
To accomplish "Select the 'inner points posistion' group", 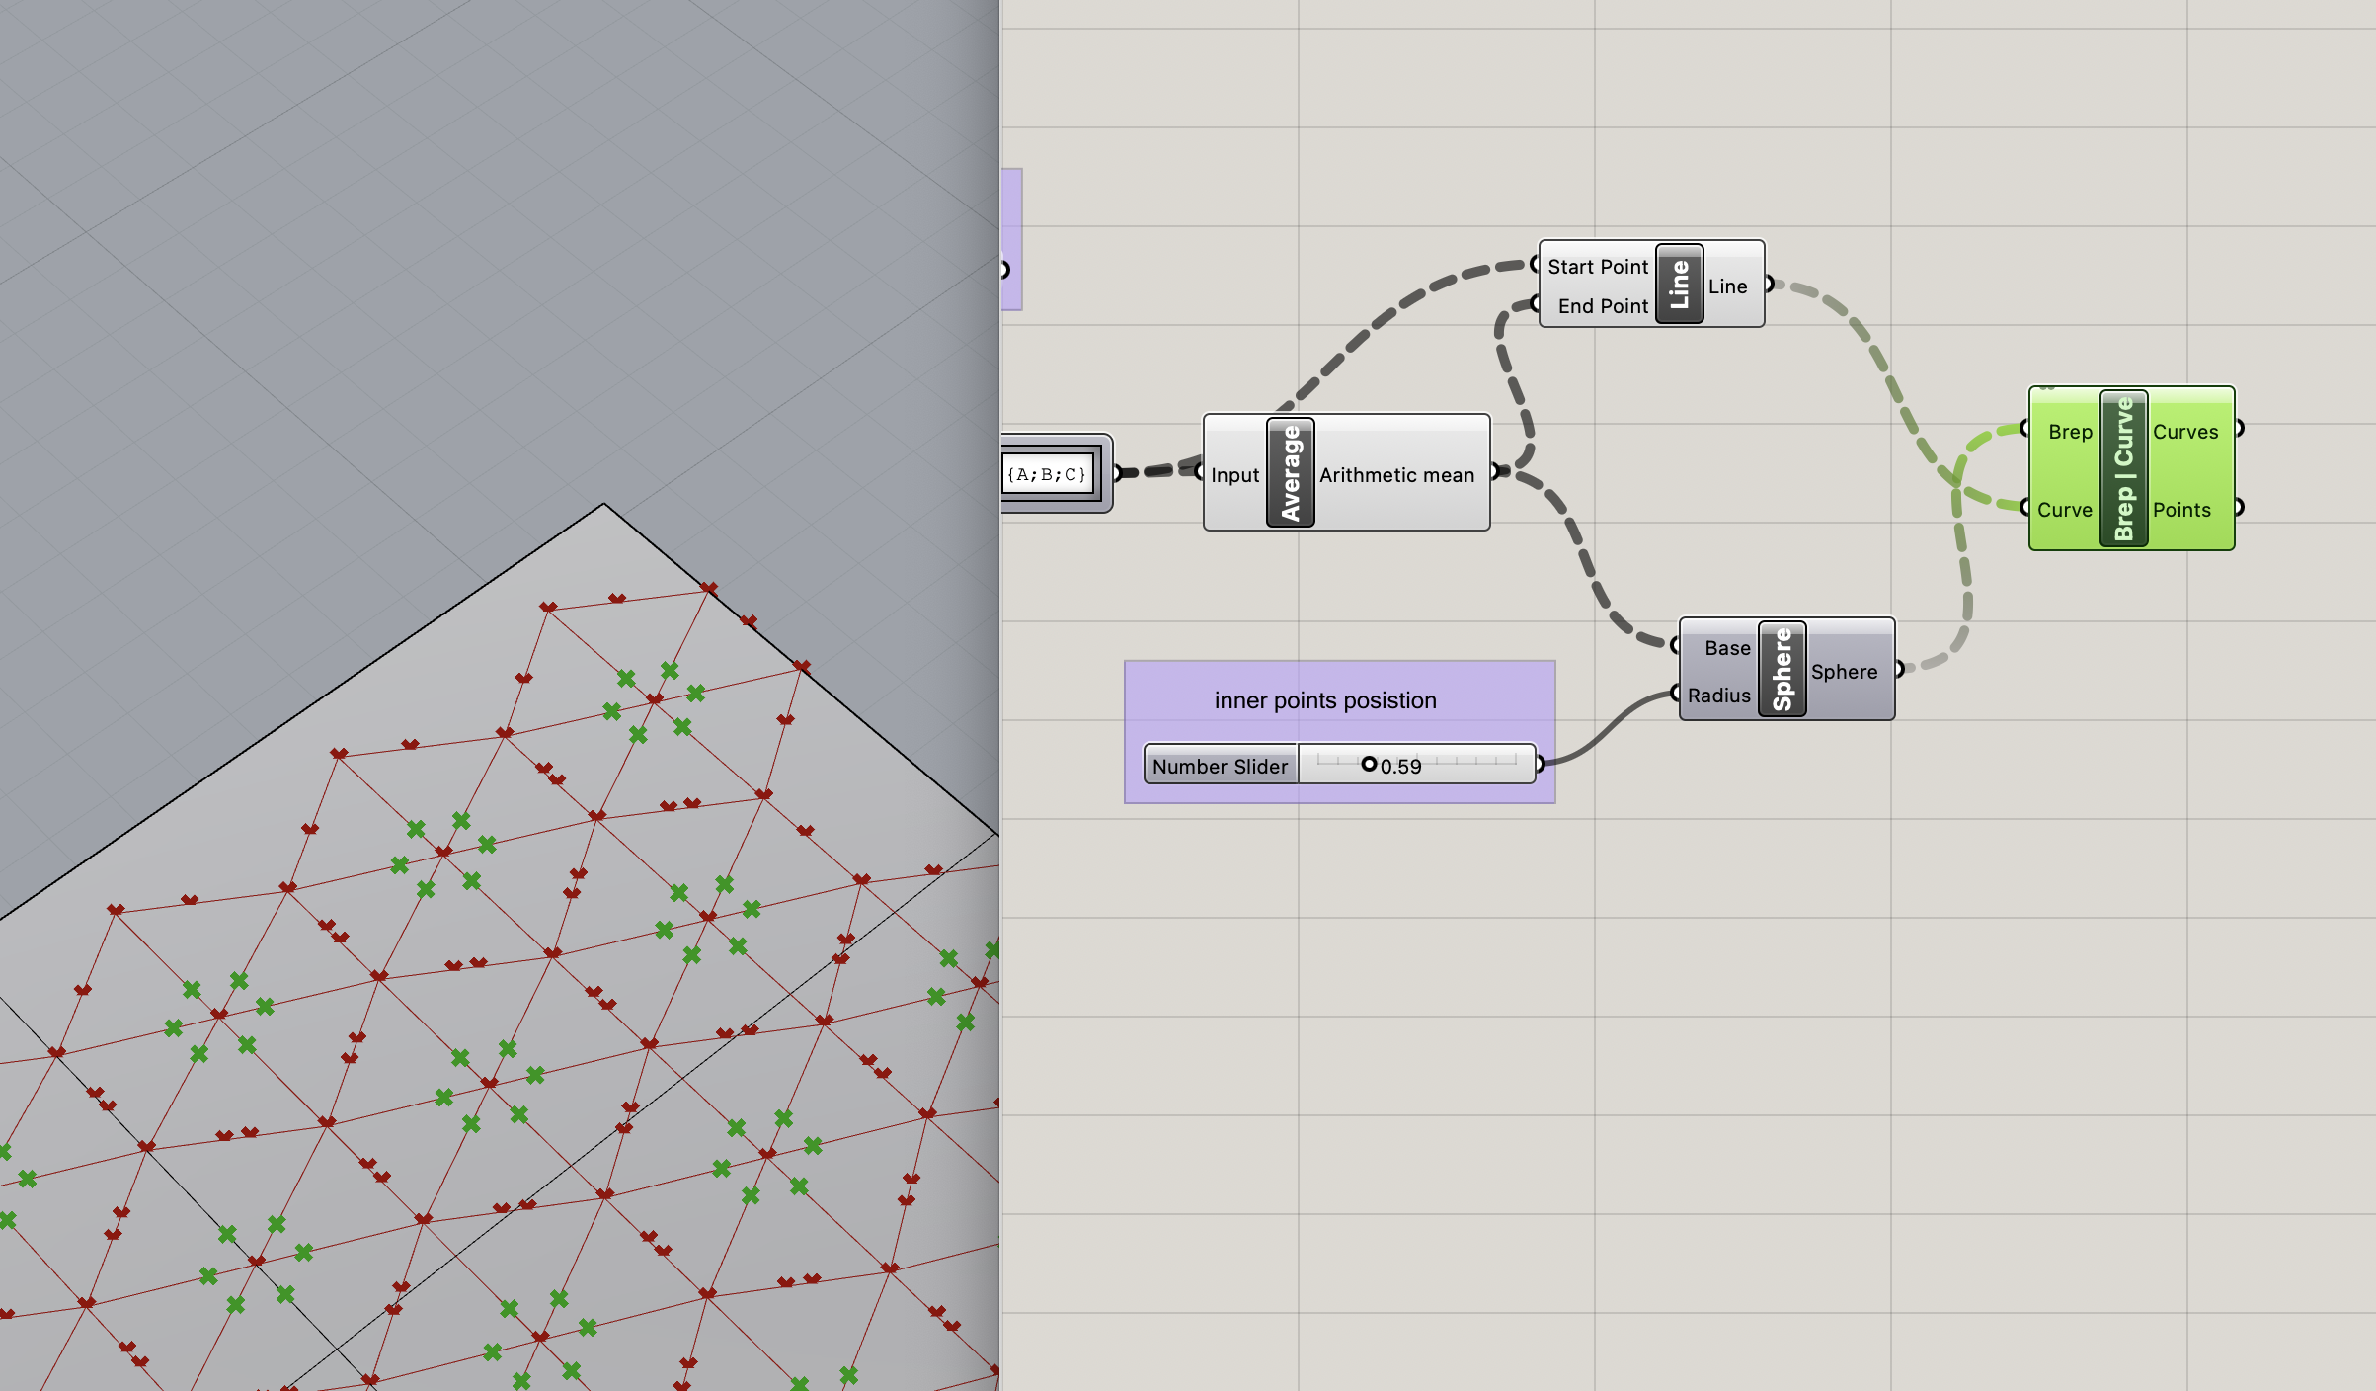I will [x=1325, y=699].
